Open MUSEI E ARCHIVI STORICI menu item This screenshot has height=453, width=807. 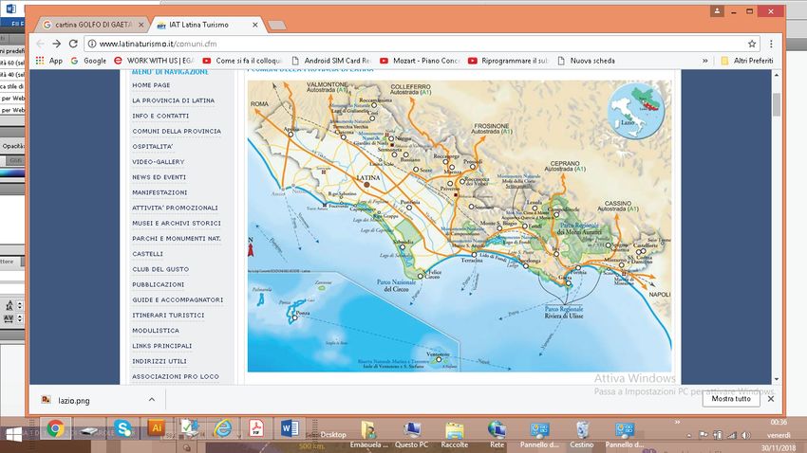tap(177, 224)
